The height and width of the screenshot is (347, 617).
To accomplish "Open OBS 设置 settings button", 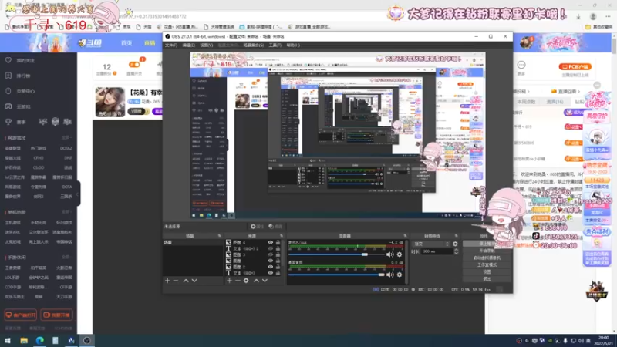I will pyautogui.click(x=487, y=272).
